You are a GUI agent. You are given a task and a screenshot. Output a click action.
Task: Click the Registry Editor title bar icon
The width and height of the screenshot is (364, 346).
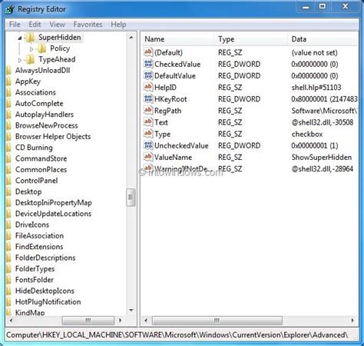[x=10, y=9]
